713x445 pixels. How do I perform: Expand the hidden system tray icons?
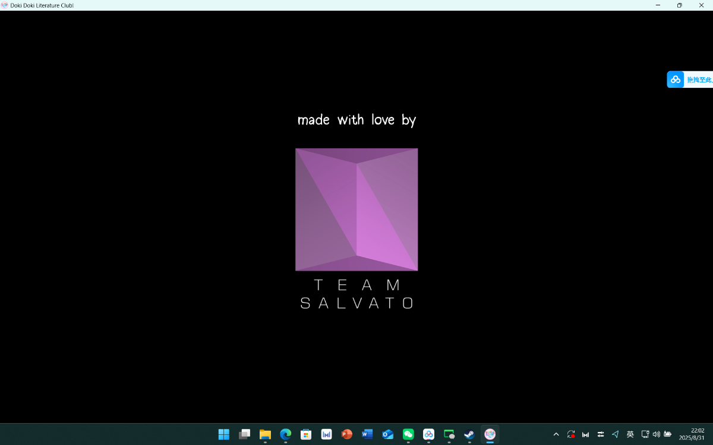(556, 434)
